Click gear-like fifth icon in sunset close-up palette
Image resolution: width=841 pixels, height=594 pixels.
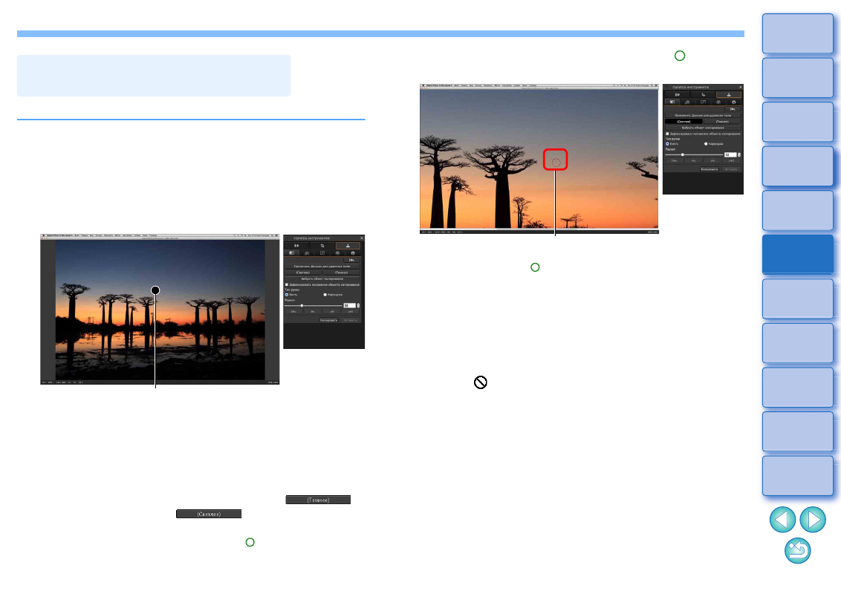[x=734, y=102]
